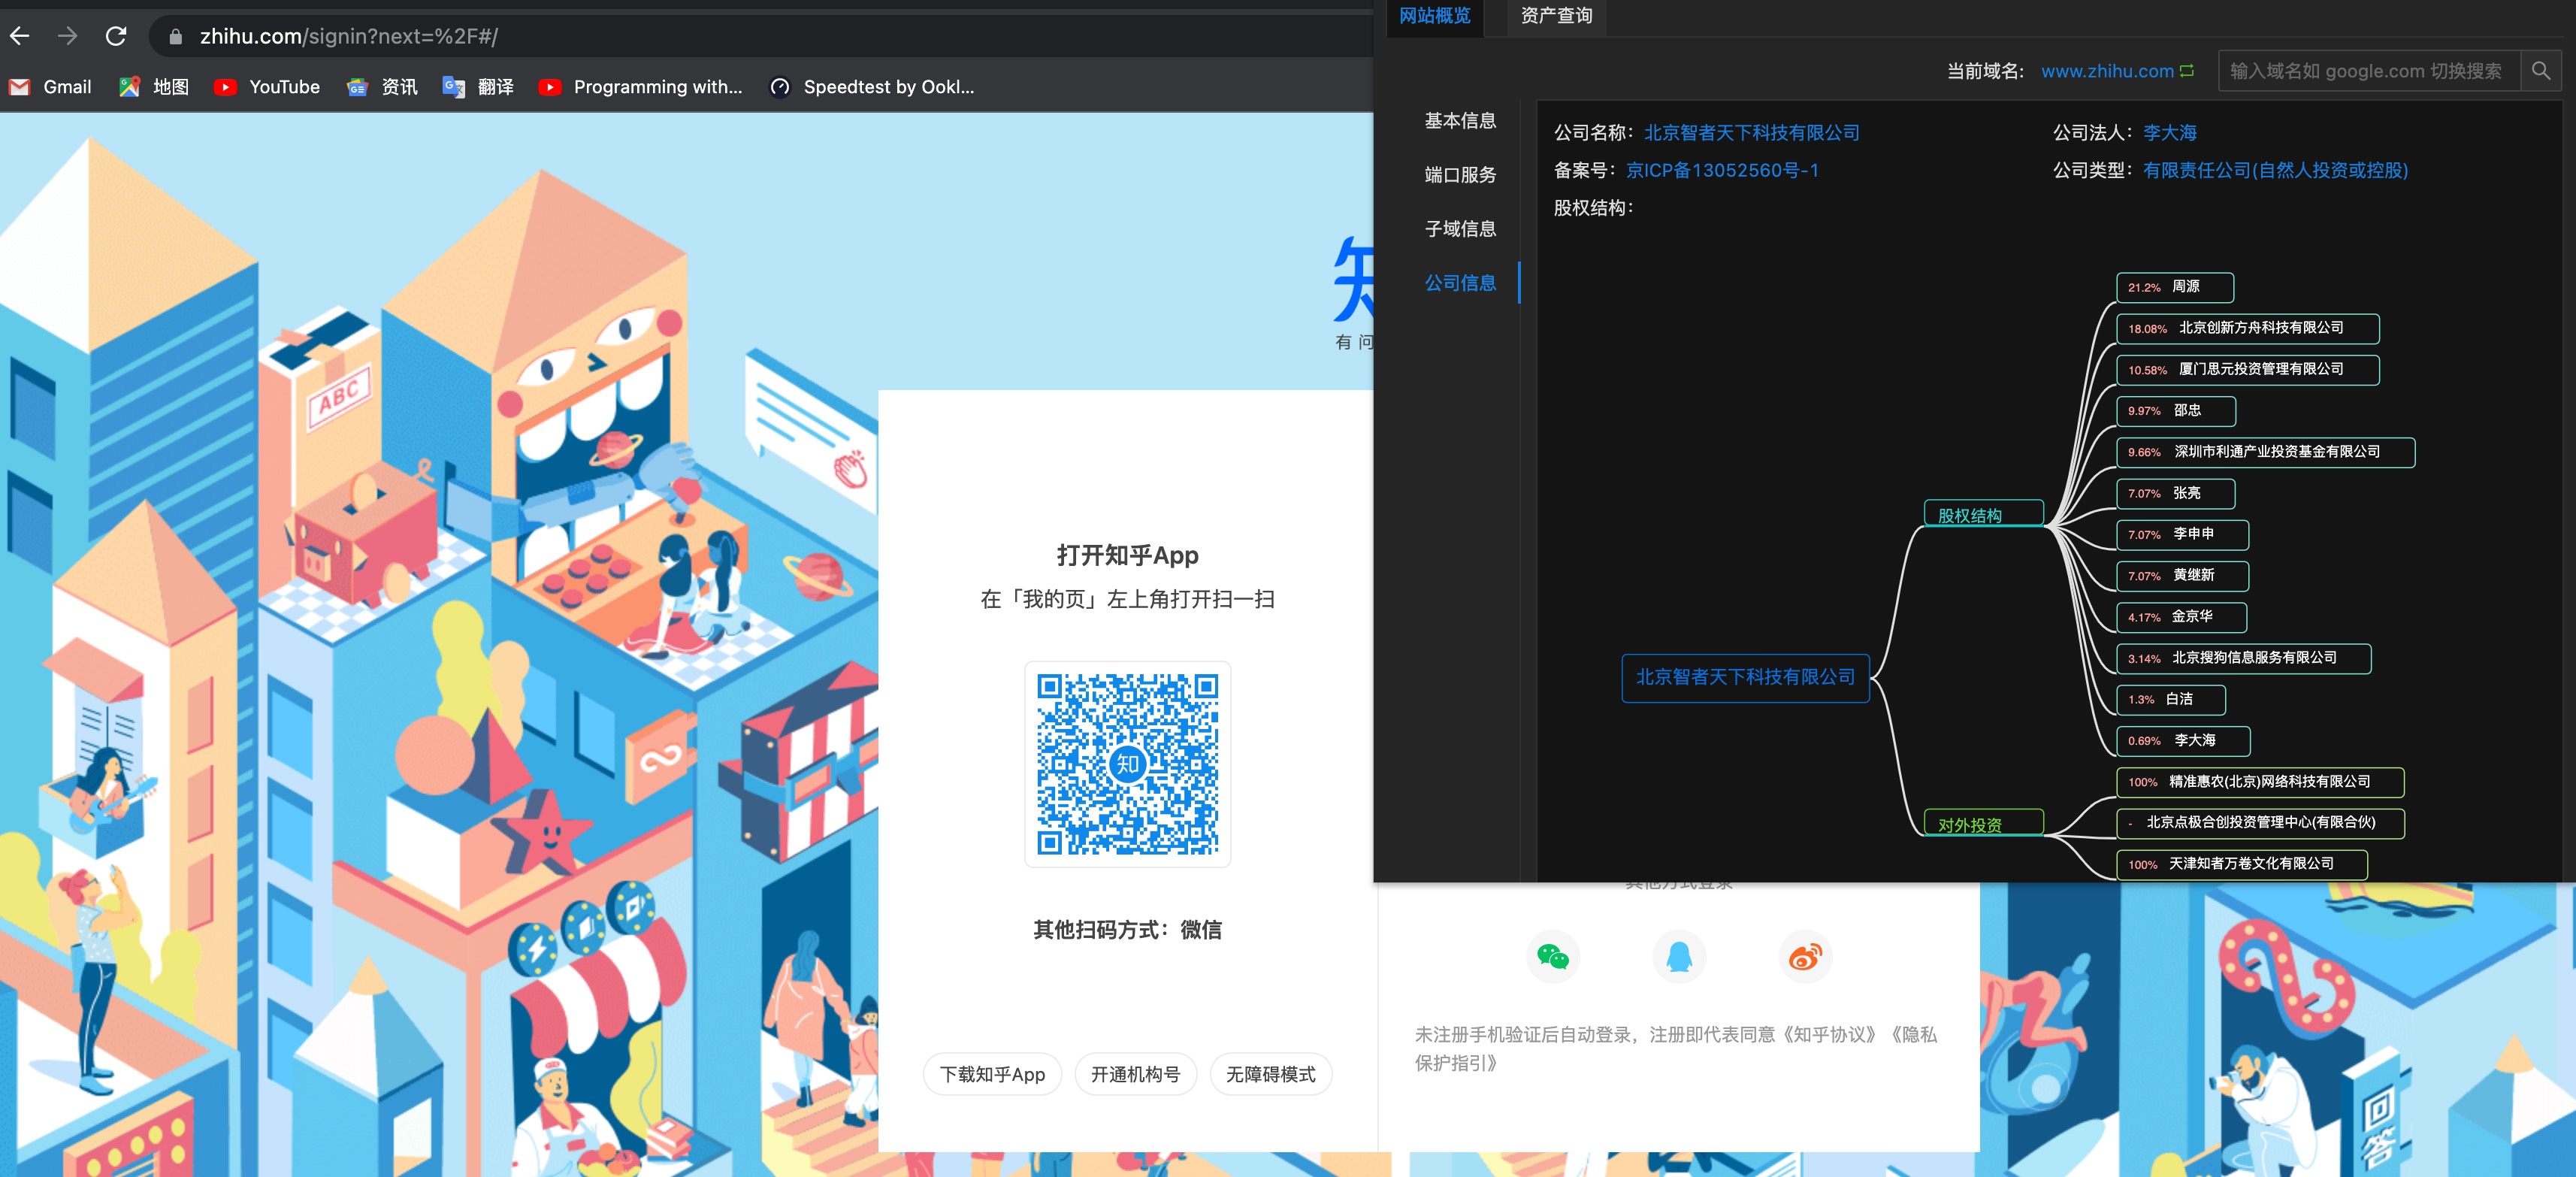
Task: Click the legal representative 李大海 link
Action: [x=2169, y=133]
